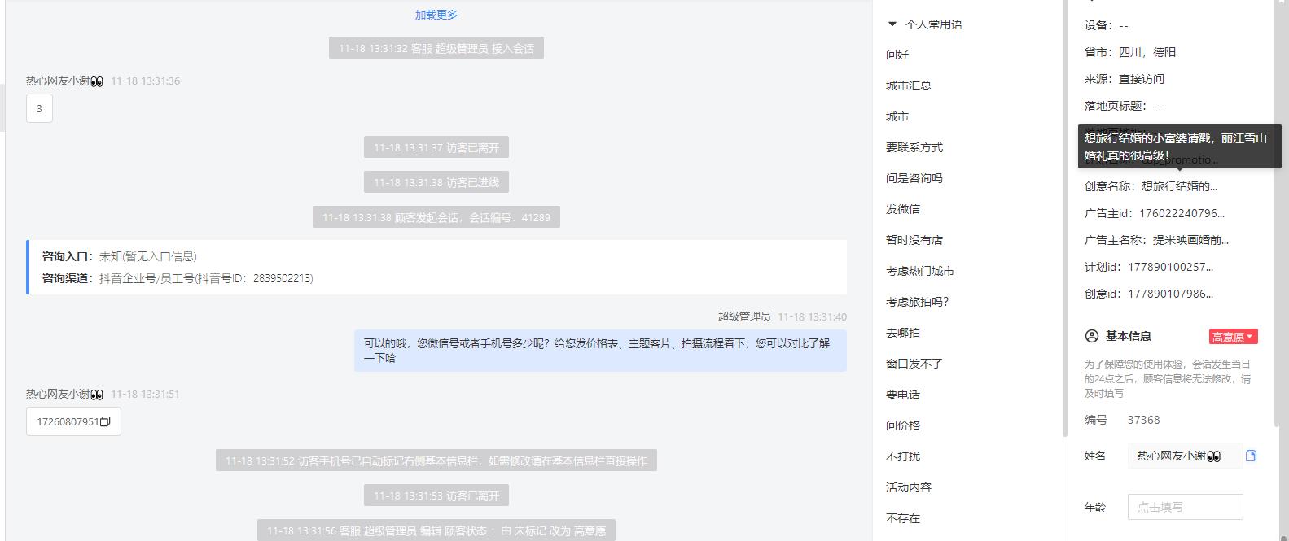This screenshot has width=1289, height=541.
Task: Click the 个人常用语 group header text
Action: point(933,24)
